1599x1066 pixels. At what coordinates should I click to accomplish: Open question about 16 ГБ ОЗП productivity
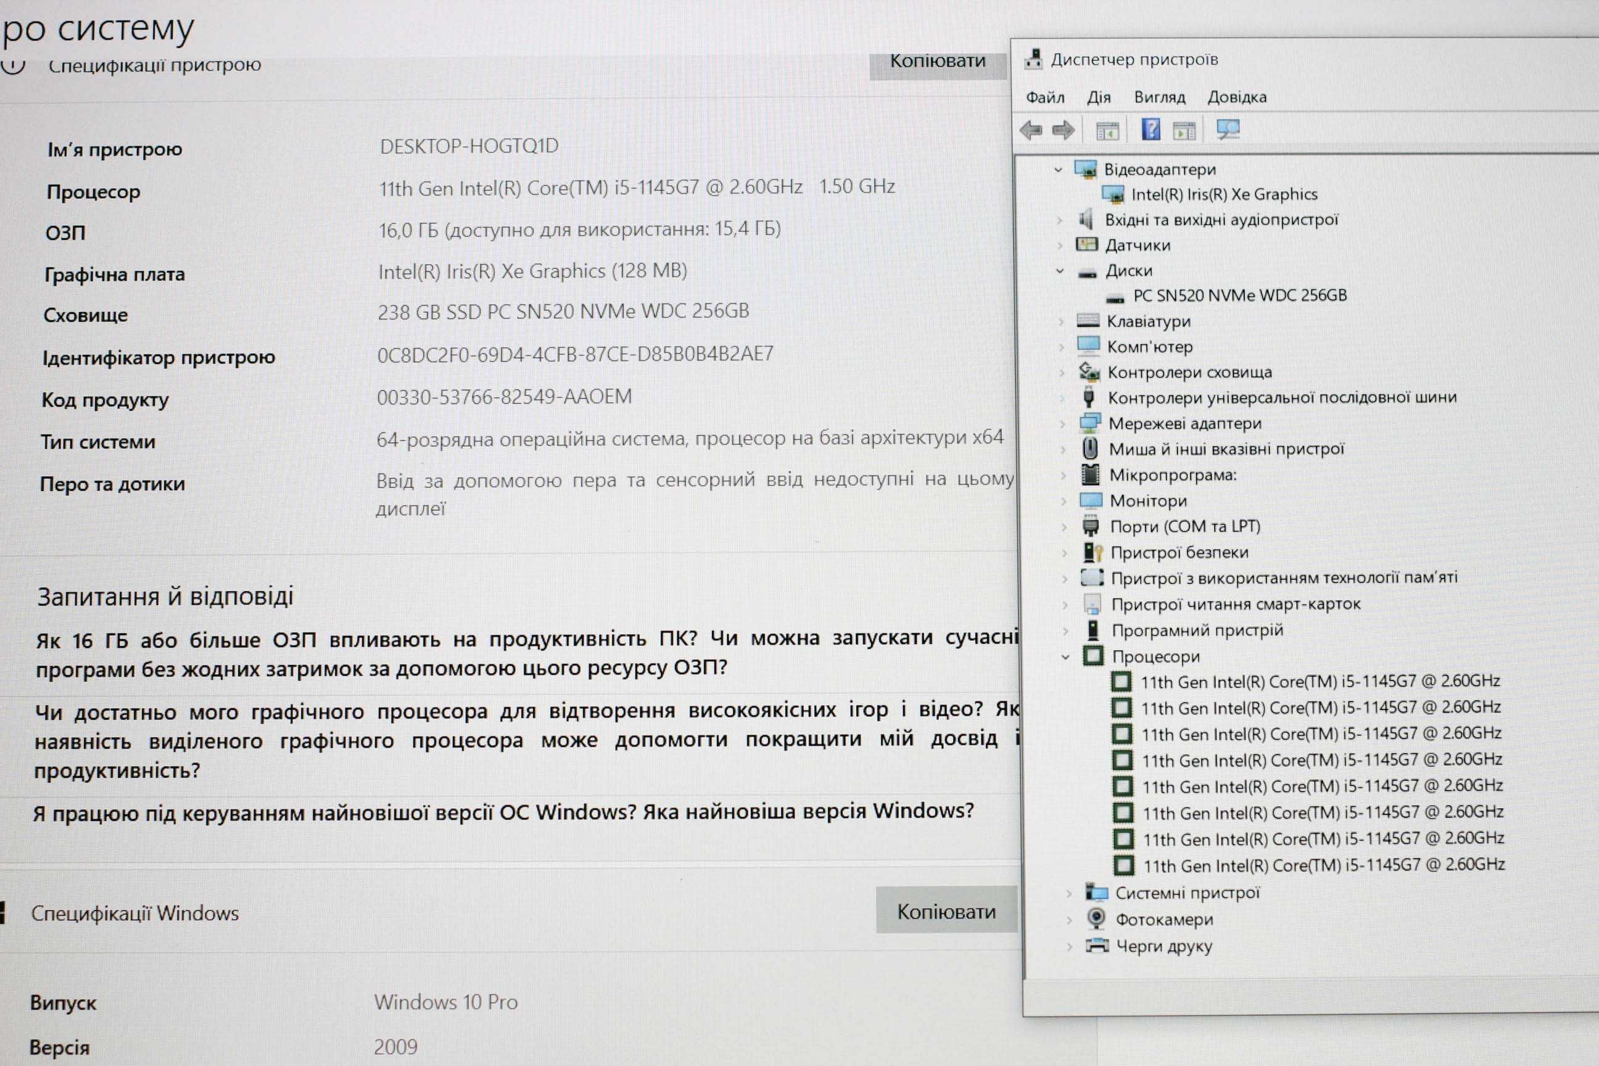pyautogui.click(x=527, y=653)
